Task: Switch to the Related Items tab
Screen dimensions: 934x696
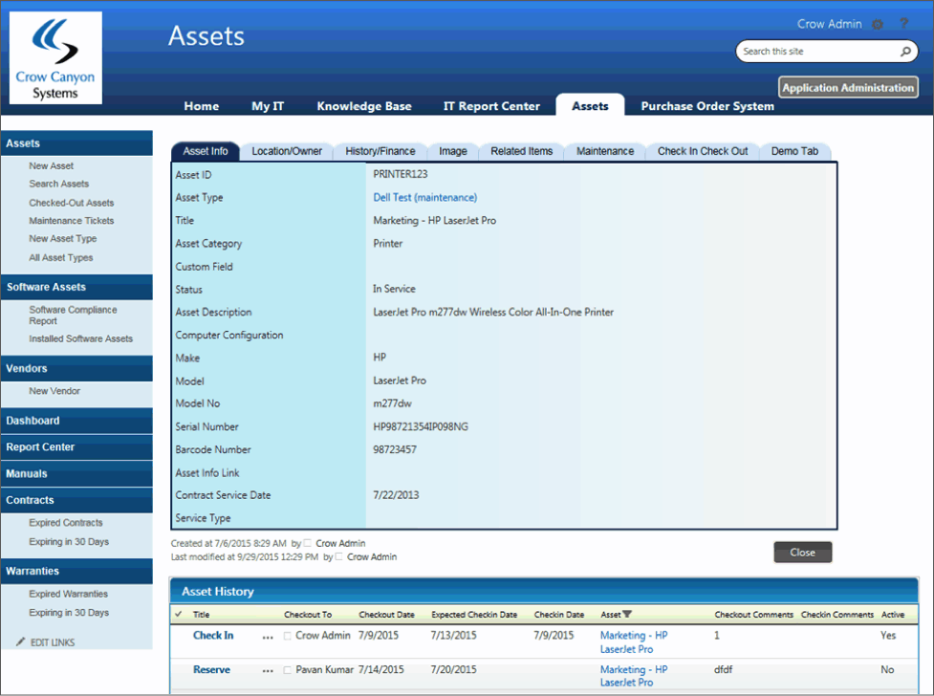Action: coord(521,151)
